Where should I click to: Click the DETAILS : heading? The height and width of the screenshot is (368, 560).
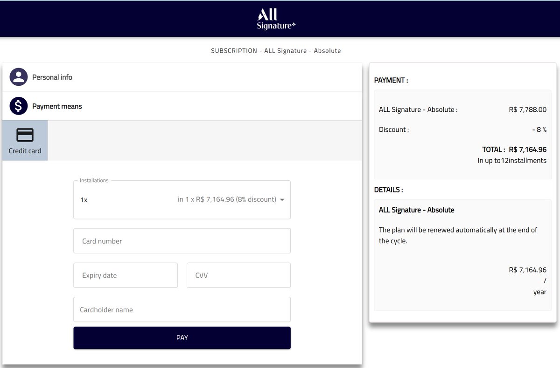point(389,190)
